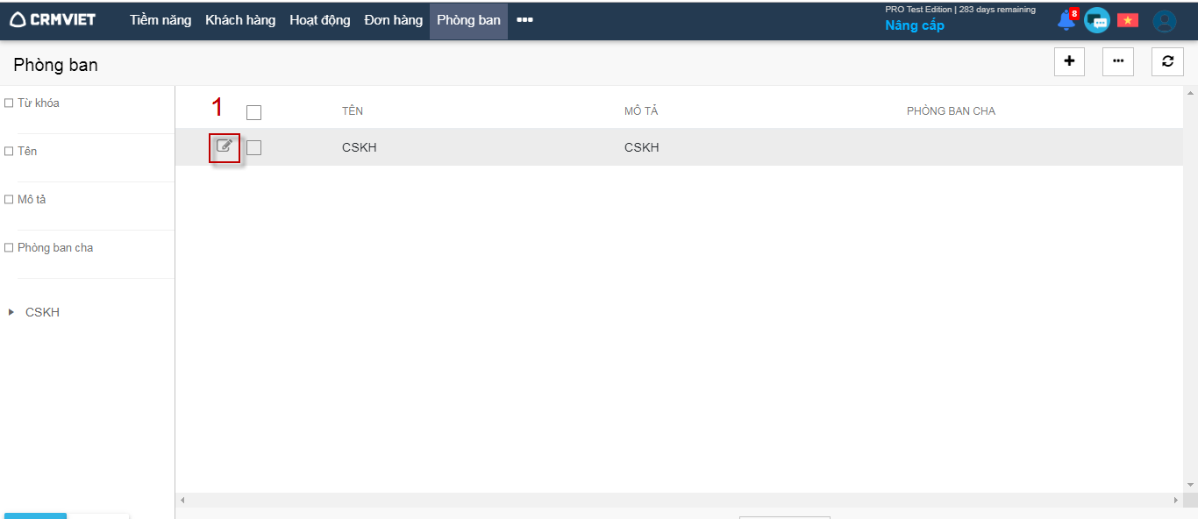Open the Đơn hàng menu
The width and height of the screenshot is (1198, 519).
point(393,20)
